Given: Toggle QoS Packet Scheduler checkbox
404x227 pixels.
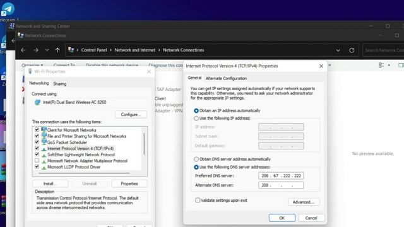Looking at the screenshot, I should click(37, 142).
